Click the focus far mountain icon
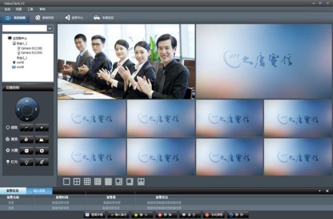The width and height of the screenshot is (333, 219). pos(42,139)
